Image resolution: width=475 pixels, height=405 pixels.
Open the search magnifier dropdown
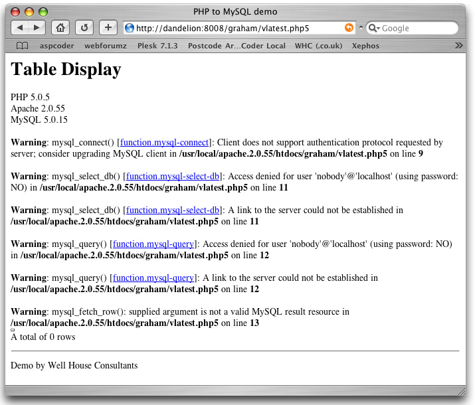coord(373,29)
